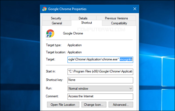Click the Target location value Application
The height and width of the screenshot is (111, 175).
[75, 52]
